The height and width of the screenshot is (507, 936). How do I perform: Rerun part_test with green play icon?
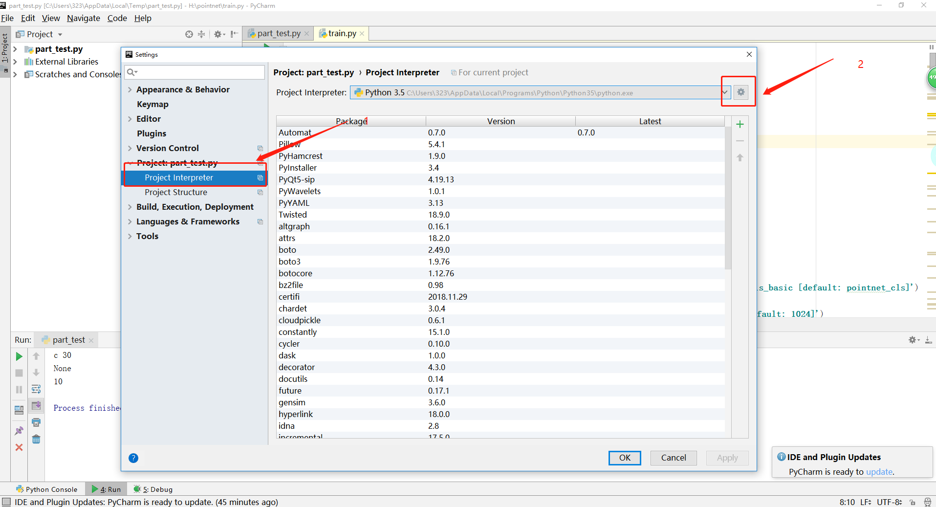point(19,356)
